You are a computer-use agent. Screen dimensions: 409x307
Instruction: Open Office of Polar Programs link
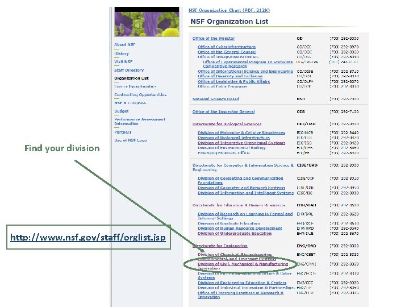click(x=222, y=86)
